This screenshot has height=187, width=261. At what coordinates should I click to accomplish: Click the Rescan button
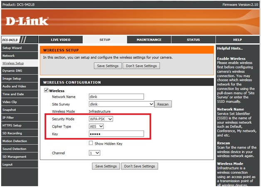point(163,104)
